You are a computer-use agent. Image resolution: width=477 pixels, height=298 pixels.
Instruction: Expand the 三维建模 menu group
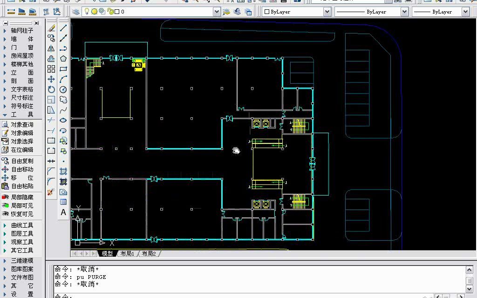pyautogui.click(x=19, y=261)
